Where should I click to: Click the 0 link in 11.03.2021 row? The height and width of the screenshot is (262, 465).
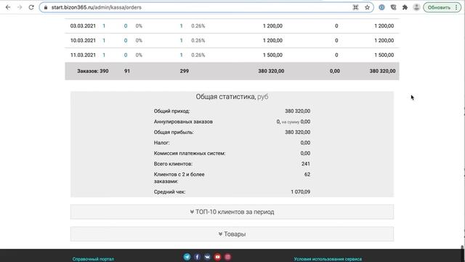(x=126, y=55)
